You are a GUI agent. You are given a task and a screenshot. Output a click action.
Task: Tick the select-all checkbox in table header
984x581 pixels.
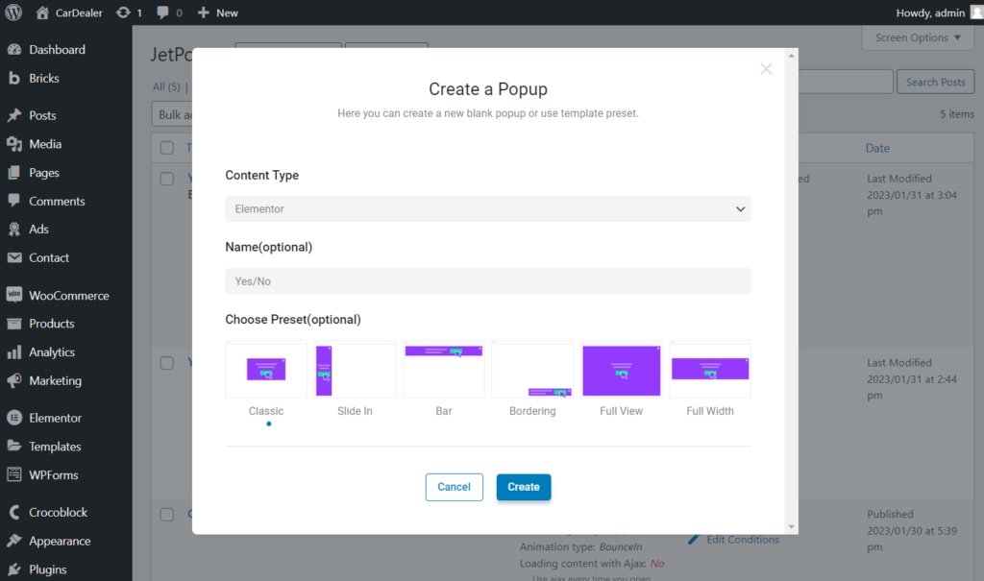(167, 148)
